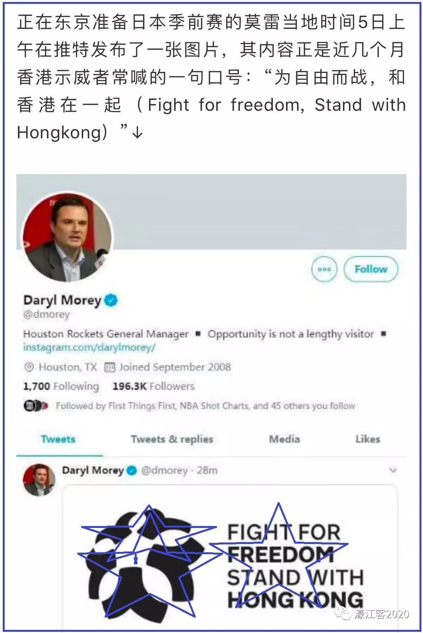Click the gray profile header banner

pyautogui.click(x=258, y=212)
